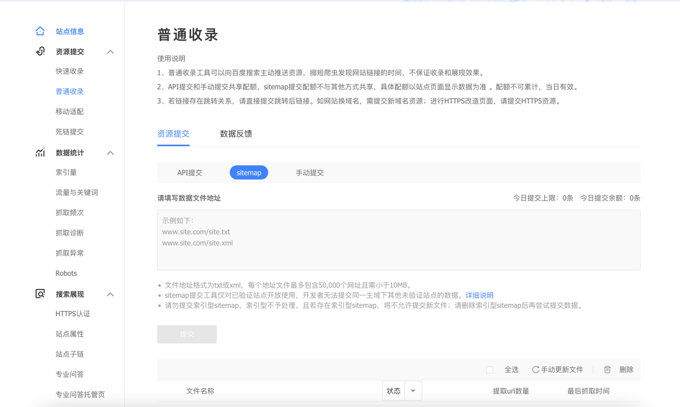Switch to the 数据反馈 tab

coord(236,134)
